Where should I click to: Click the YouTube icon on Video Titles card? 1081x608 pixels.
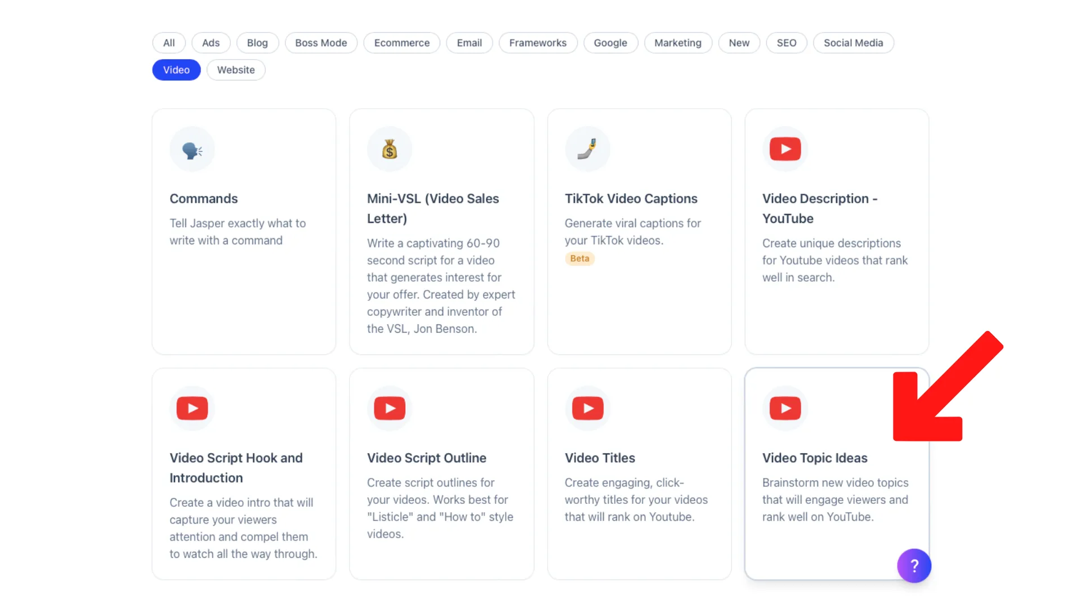[587, 408]
